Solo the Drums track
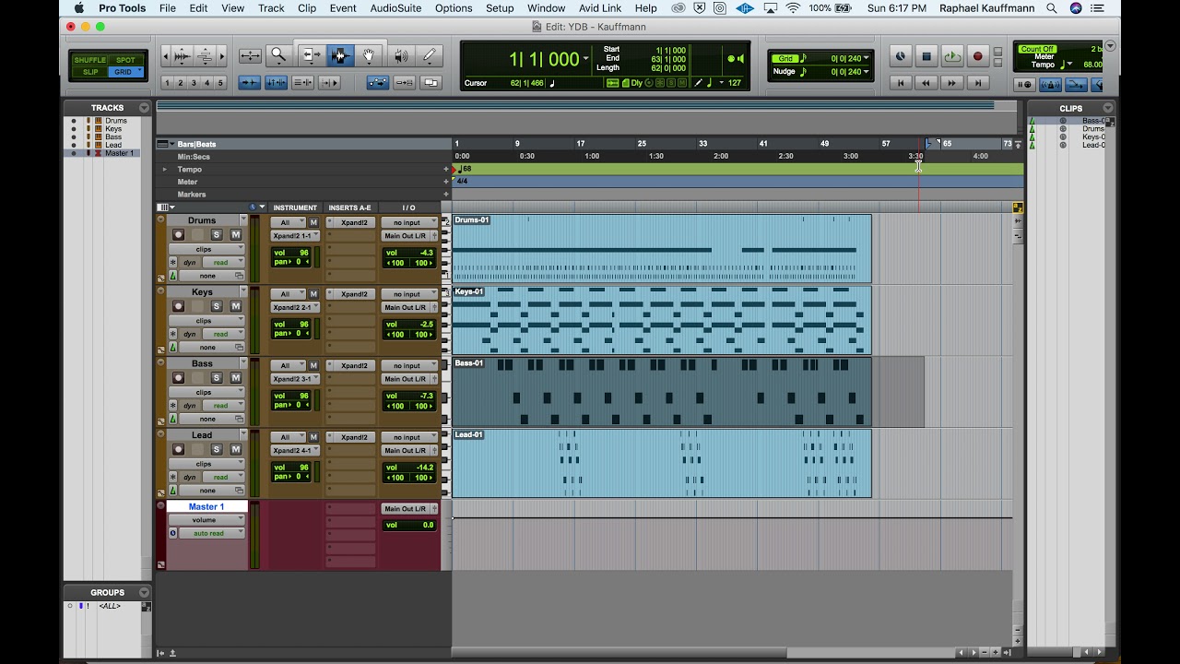The image size is (1180, 664). click(x=217, y=234)
